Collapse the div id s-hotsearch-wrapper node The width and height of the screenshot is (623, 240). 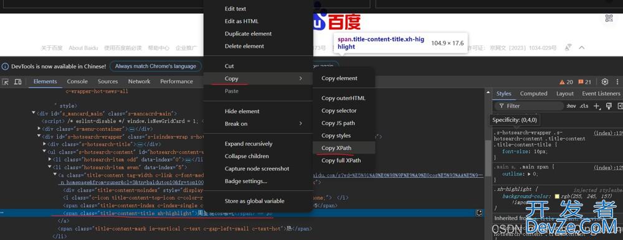[39, 136]
